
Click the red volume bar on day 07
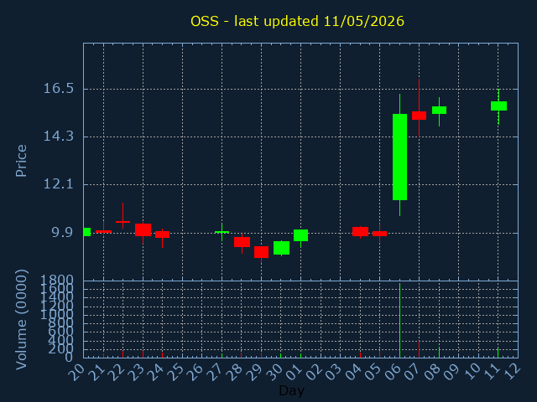(419, 349)
